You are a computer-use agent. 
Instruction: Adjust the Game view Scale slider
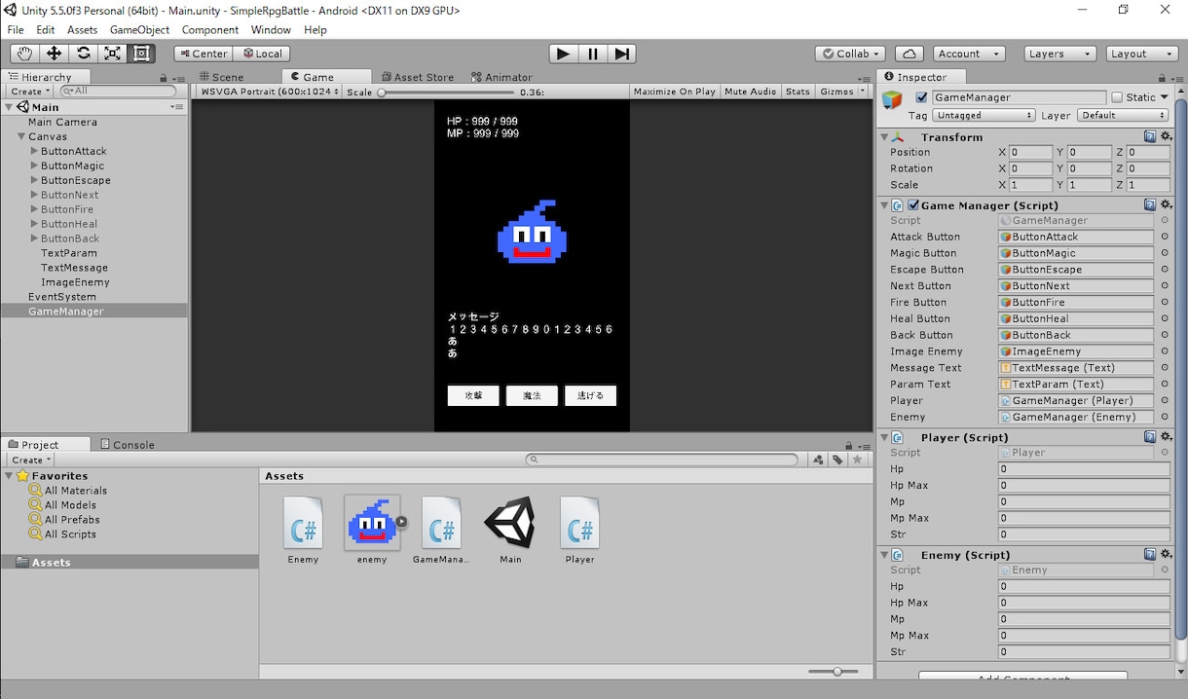[x=446, y=92]
